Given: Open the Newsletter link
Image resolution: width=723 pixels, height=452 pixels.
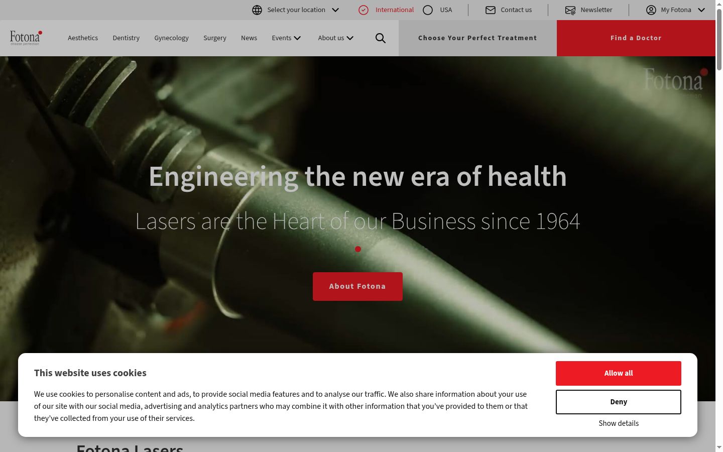Looking at the screenshot, I should [596, 10].
